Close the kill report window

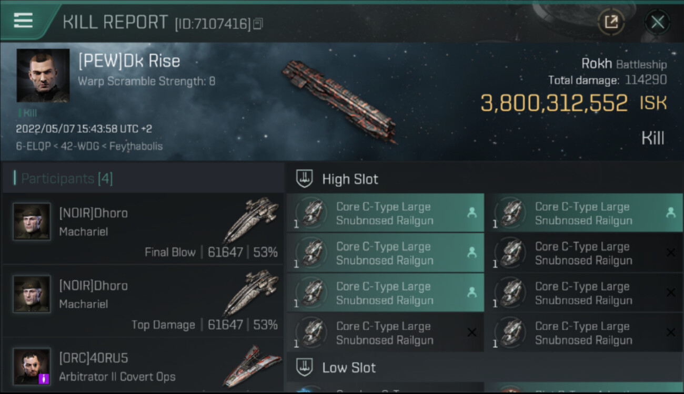click(x=657, y=22)
